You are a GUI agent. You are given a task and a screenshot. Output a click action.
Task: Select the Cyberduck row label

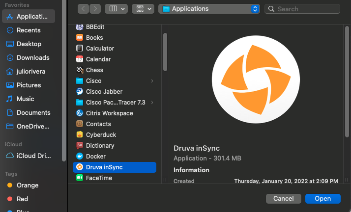pos(101,134)
